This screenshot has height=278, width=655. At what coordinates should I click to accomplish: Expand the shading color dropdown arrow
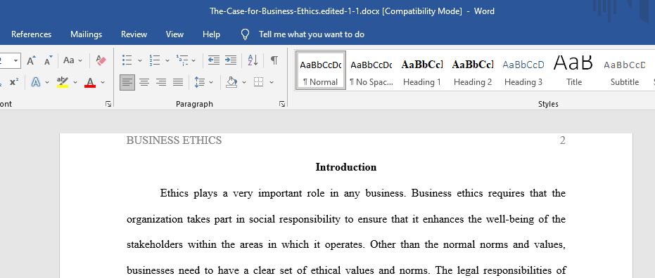244,83
